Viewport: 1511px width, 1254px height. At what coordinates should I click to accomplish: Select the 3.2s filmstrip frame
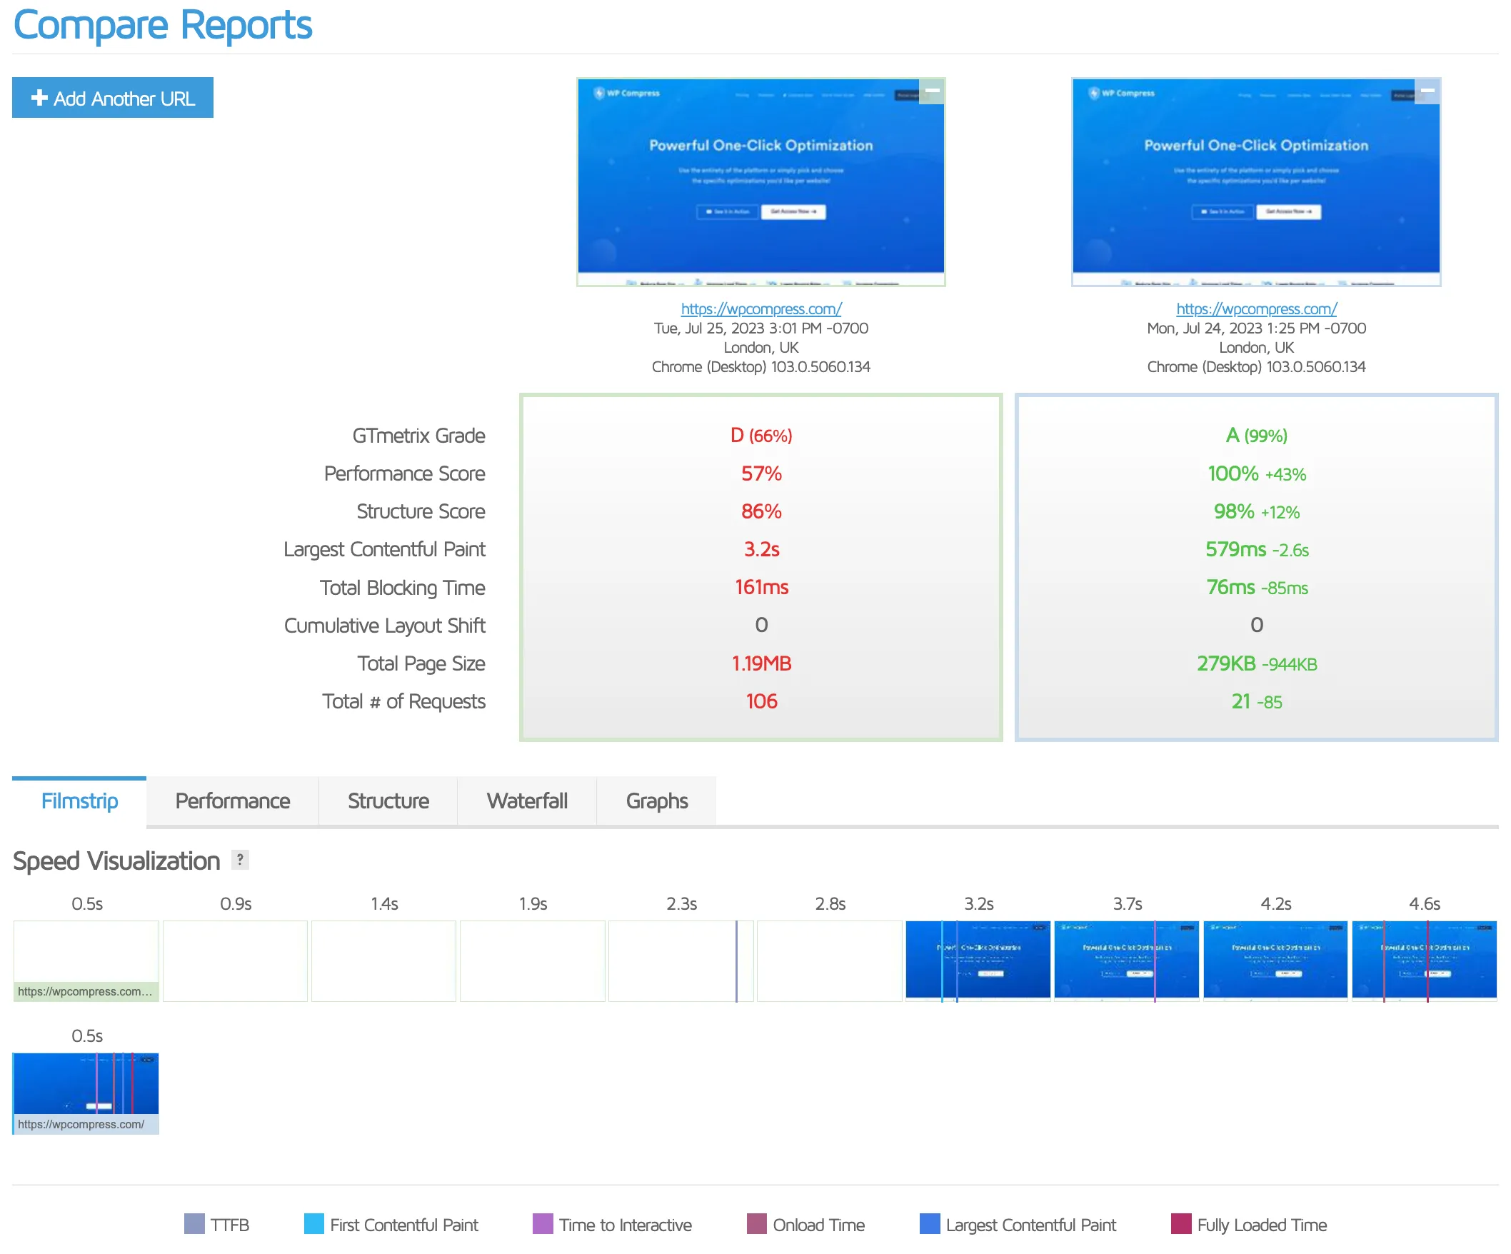(x=978, y=960)
